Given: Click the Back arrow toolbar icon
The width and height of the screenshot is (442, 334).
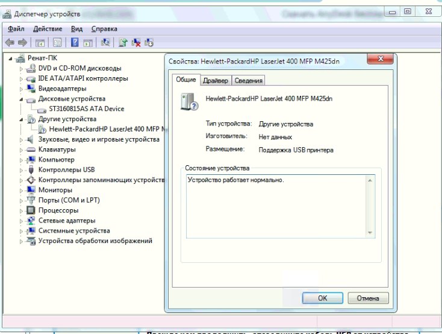Looking at the screenshot, I should tap(10, 43).
